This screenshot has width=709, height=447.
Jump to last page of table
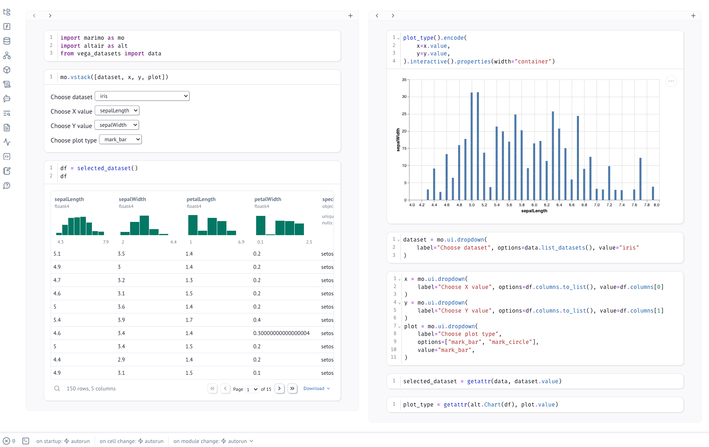tap(292, 388)
